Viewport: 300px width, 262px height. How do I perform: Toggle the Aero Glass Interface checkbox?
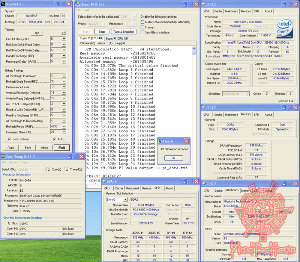pyautogui.click(x=142, y=32)
